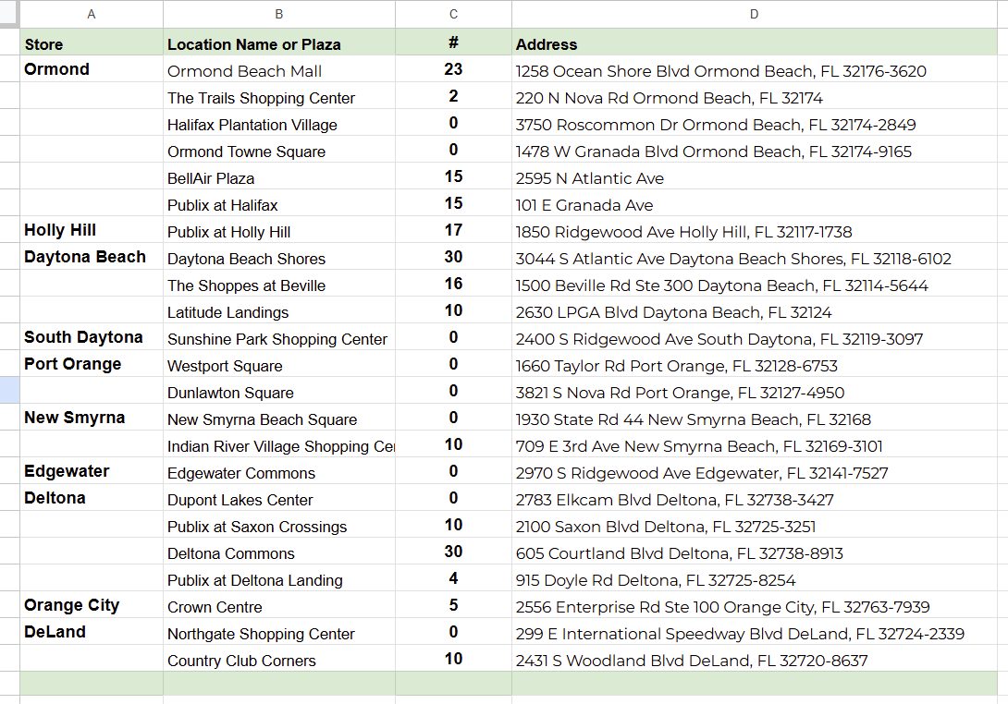Screen dimensions: 1008x704
Task: Select column B header
Action: coord(279,14)
